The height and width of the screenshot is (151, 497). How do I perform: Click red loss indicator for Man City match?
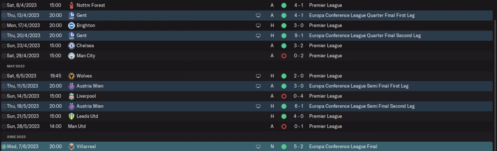click(x=284, y=56)
